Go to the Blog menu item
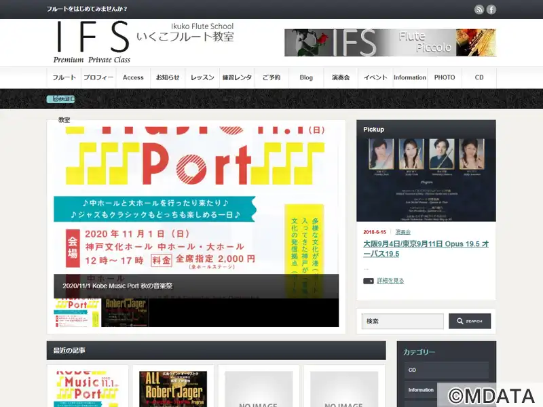Screen dimensions: 543x407 coord(306,77)
